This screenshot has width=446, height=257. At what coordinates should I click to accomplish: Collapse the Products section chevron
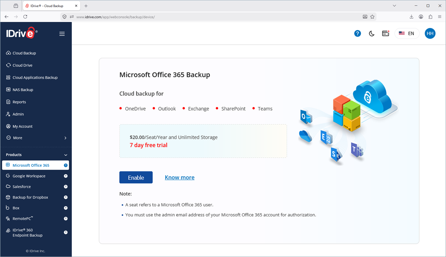(66, 155)
